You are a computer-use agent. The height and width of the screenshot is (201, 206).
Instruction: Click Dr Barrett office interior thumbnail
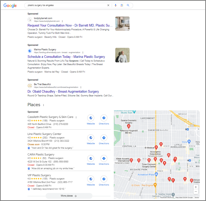[x=122, y=24]
